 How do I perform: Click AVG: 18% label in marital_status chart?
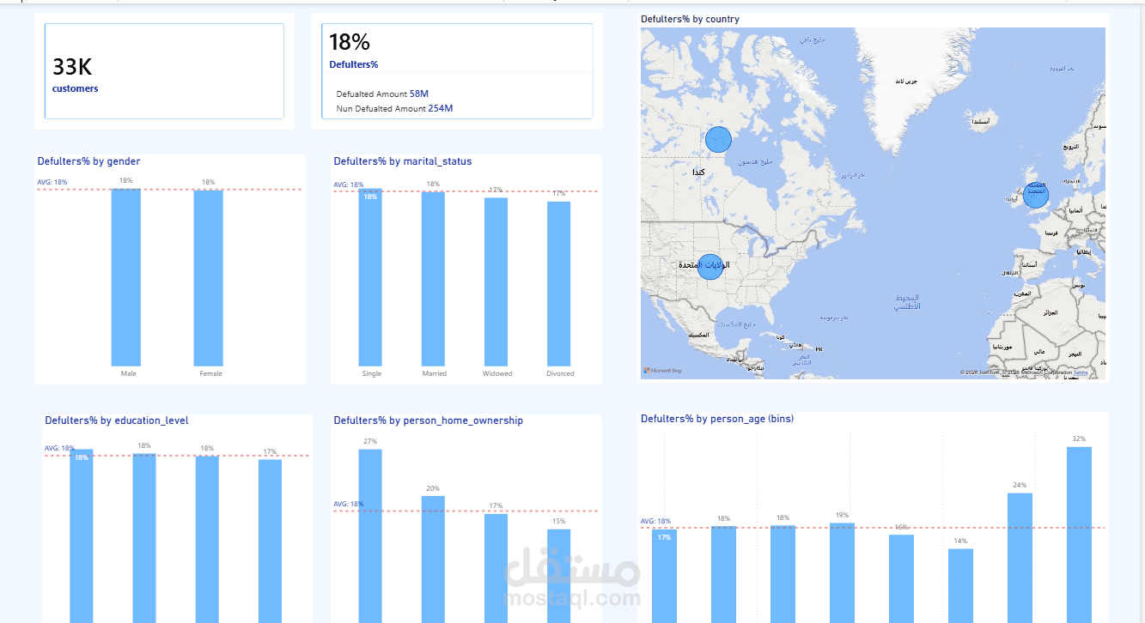tap(349, 184)
